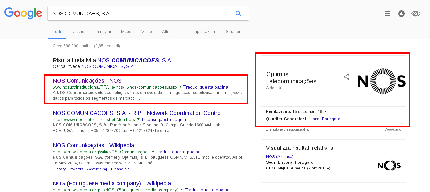The width and height of the screenshot is (430, 192).
Task: Open NOS Comunicações - Wikipedia result
Action: click(93, 145)
